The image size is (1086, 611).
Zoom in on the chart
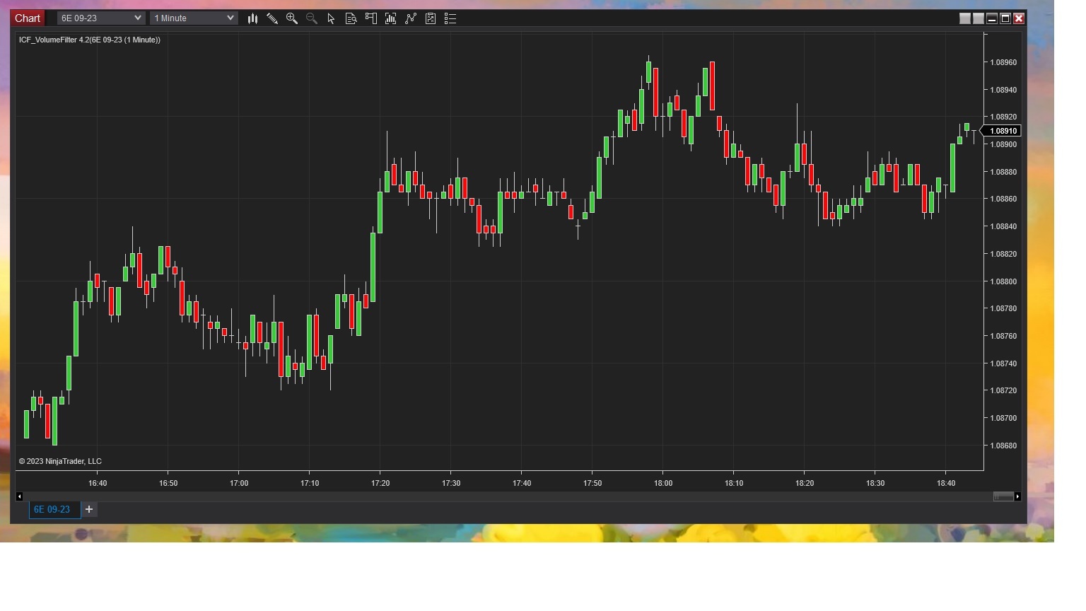coord(292,18)
